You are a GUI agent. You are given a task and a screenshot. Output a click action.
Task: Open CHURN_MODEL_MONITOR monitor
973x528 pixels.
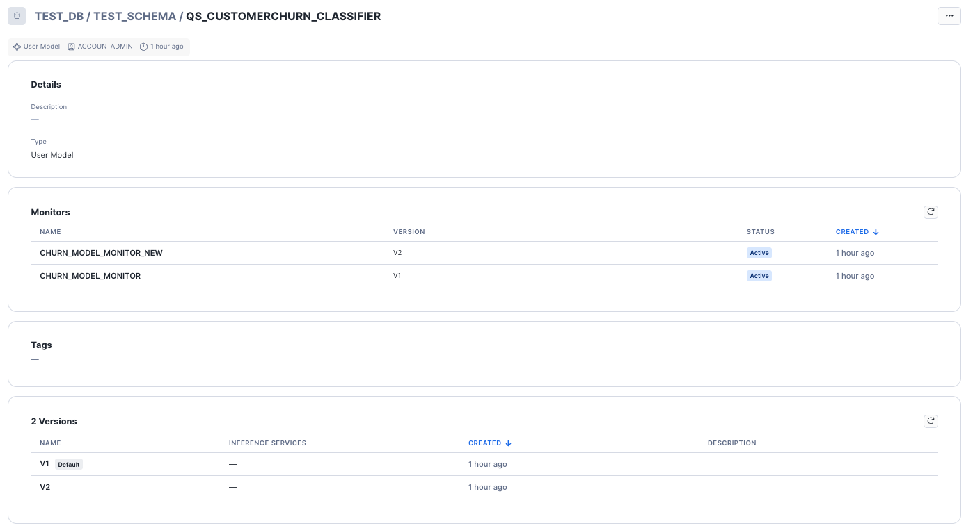coord(90,276)
